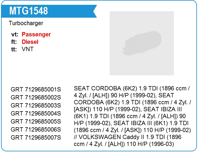Image resolution: width=198 pixels, height=154 pixels.
Task: Click the VNT turbo type value
Action: (28, 49)
